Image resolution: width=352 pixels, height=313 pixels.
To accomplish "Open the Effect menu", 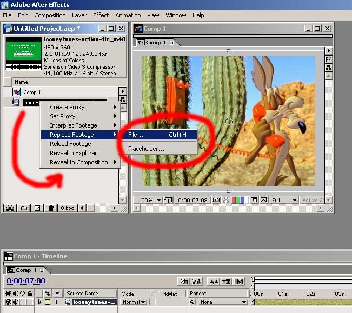I will 101,15.
